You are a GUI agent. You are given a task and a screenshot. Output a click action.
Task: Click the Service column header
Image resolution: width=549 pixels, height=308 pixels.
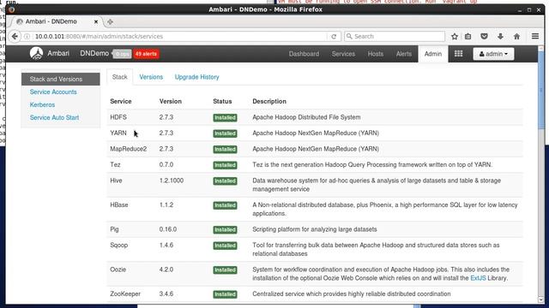(x=121, y=101)
